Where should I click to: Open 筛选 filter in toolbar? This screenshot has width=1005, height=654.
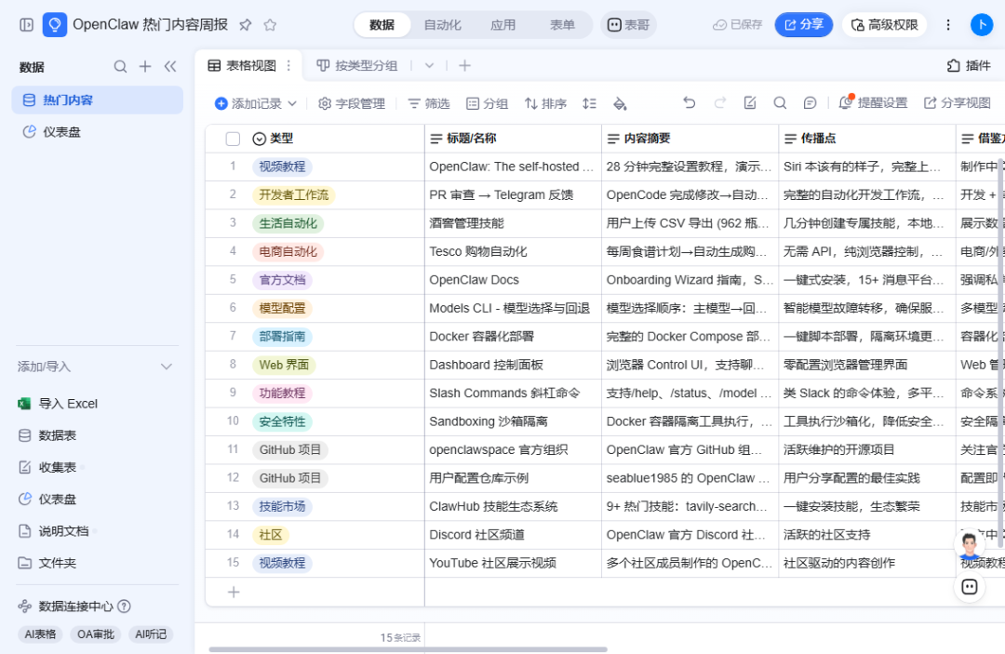tap(429, 103)
